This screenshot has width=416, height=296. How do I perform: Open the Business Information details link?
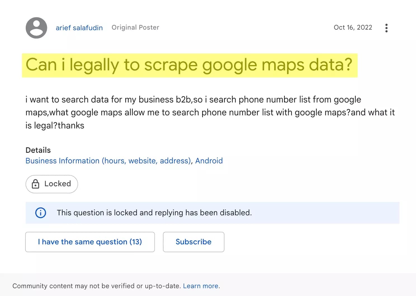(108, 161)
